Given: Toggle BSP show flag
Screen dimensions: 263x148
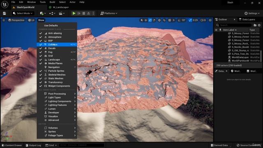Looking at the screenshot, I should 57,41.
